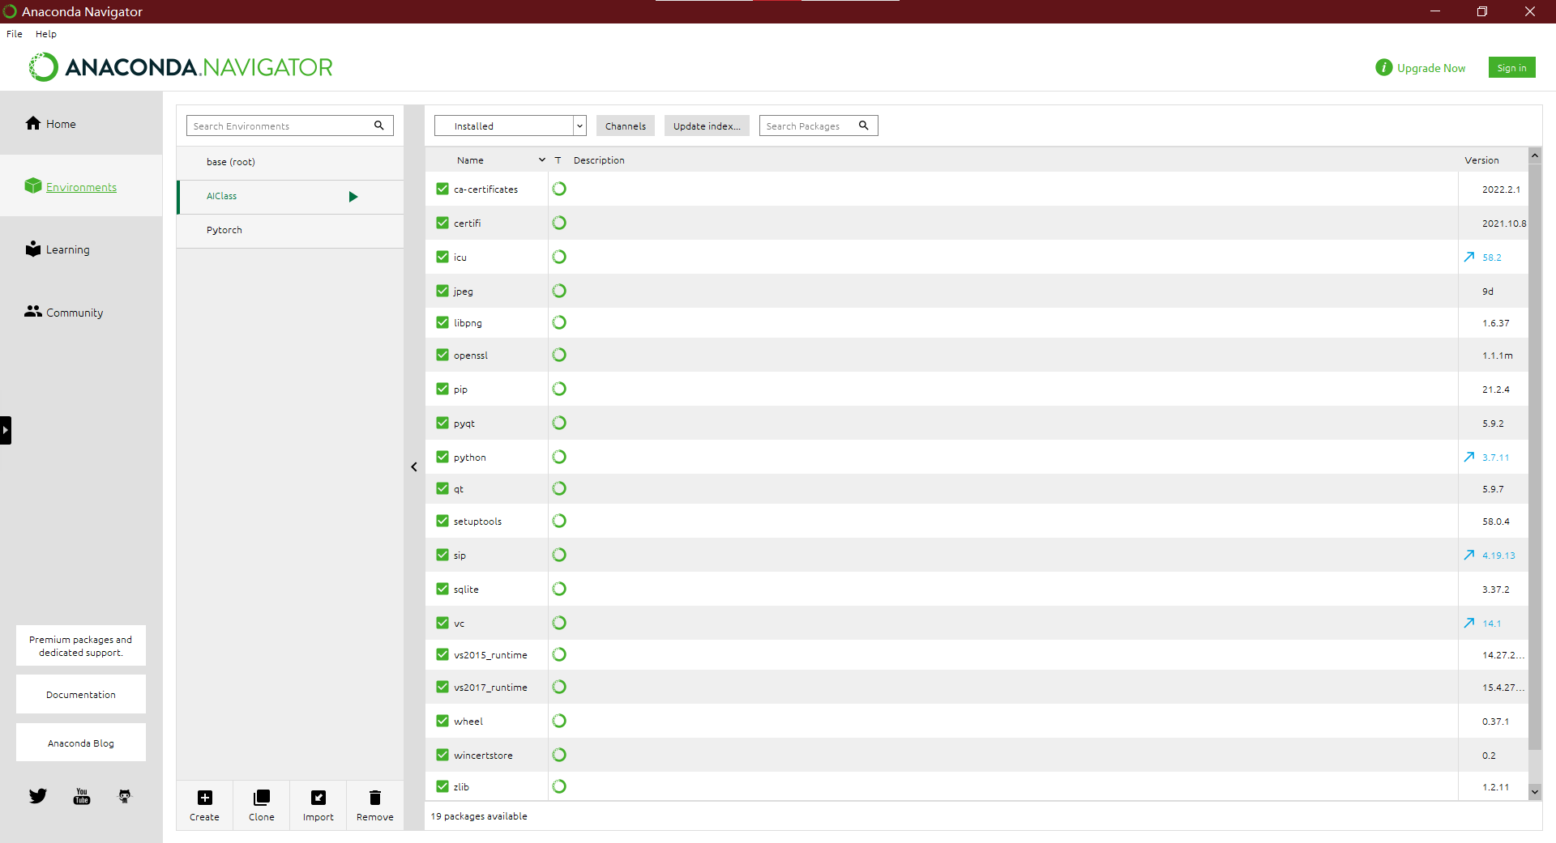The height and width of the screenshot is (843, 1556).
Task: Click the ca-certificates type circle icon
Action: [x=559, y=189]
